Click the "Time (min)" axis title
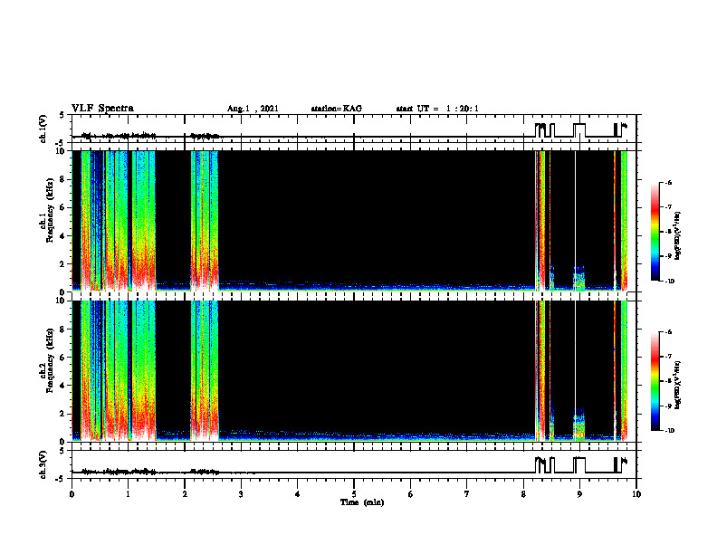 [362, 502]
